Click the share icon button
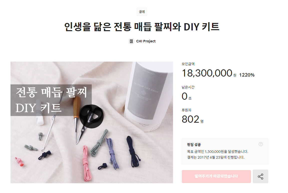Screen dimensions: 288x193 (260, 176)
